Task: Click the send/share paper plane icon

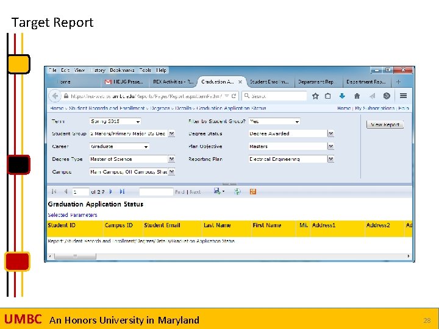Action: (x=372, y=96)
